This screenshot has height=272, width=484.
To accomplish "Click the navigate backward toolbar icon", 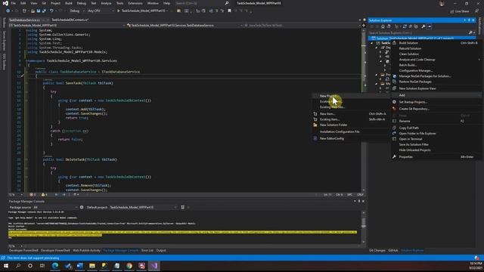I will point(8,11).
